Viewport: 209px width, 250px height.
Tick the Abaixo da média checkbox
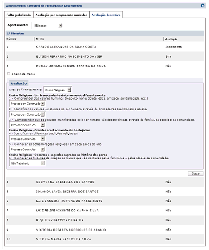tap(8, 74)
